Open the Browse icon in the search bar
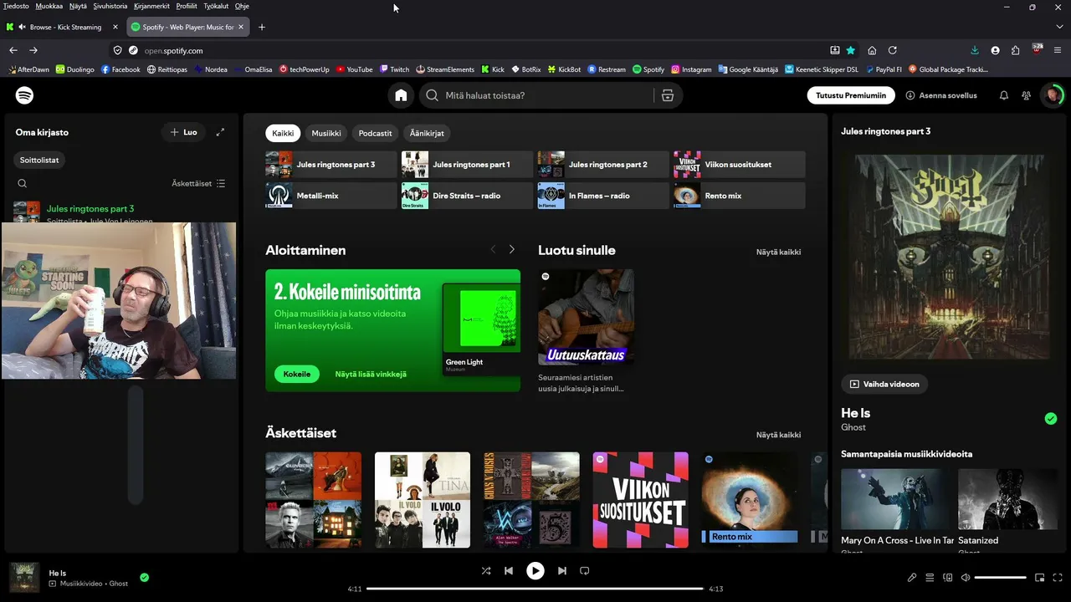Viewport: 1071px width, 602px height. click(x=667, y=95)
